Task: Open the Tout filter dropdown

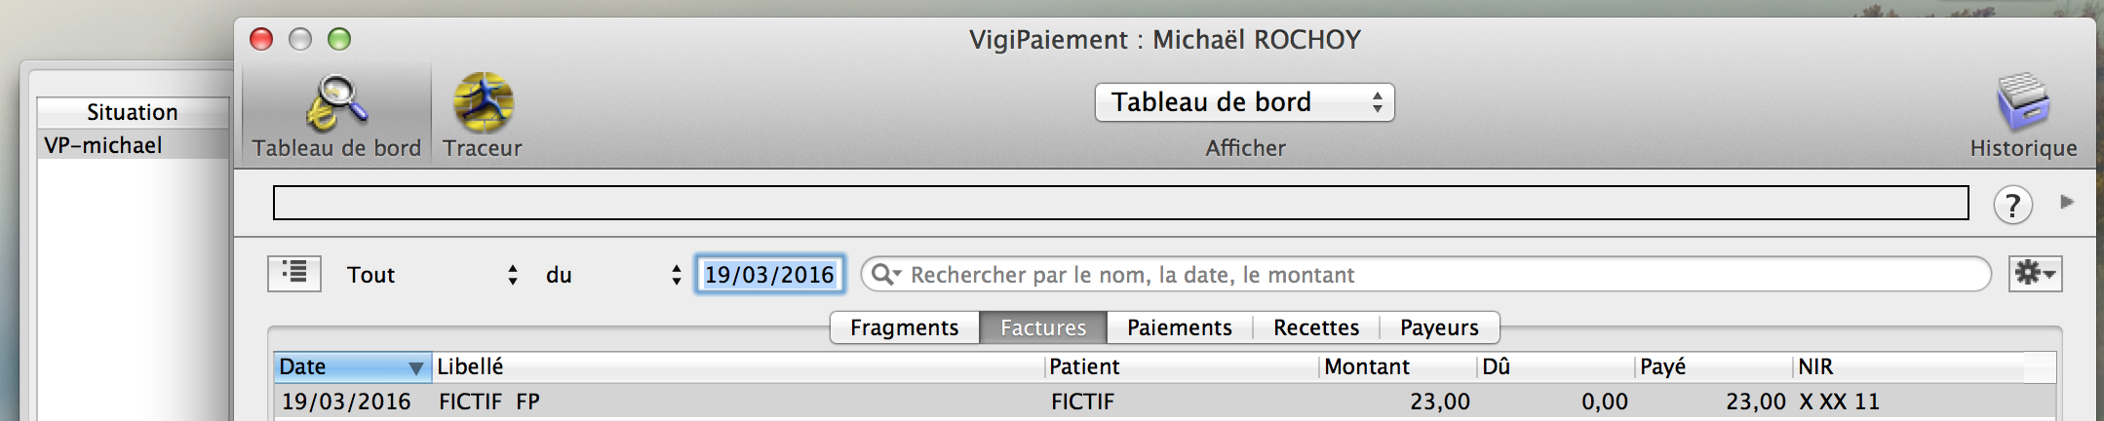Action: 431,275
